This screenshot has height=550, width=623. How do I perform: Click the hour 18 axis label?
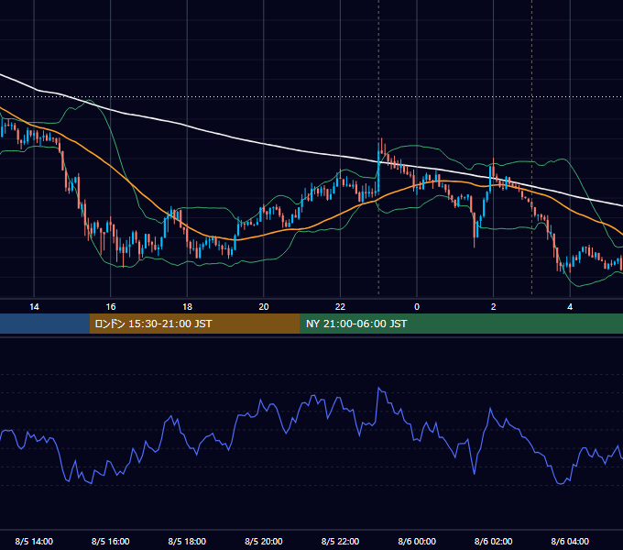pyautogui.click(x=187, y=307)
